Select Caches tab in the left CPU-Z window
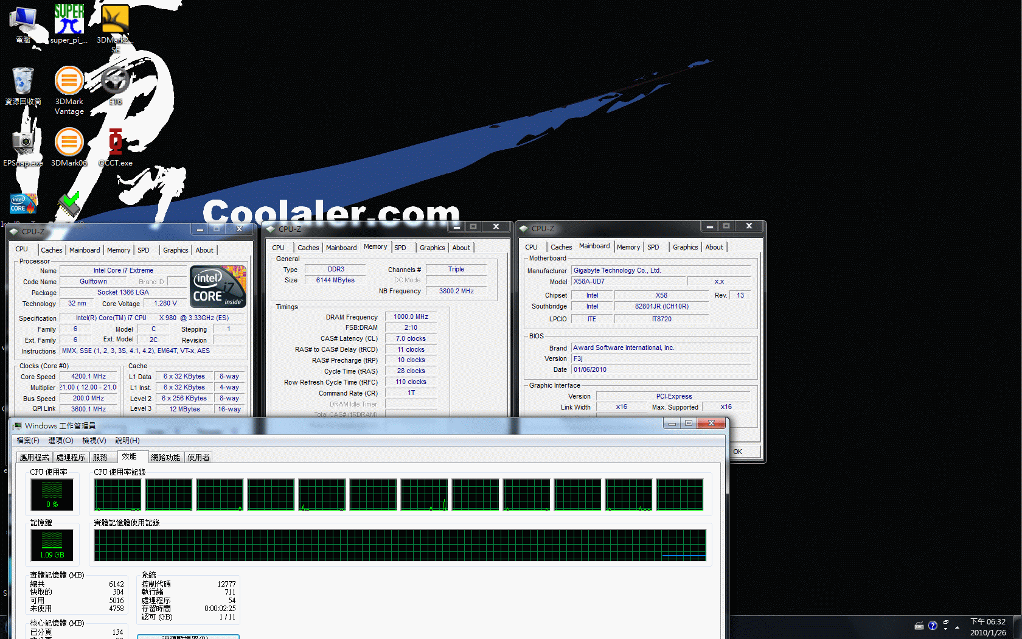 point(52,250)
